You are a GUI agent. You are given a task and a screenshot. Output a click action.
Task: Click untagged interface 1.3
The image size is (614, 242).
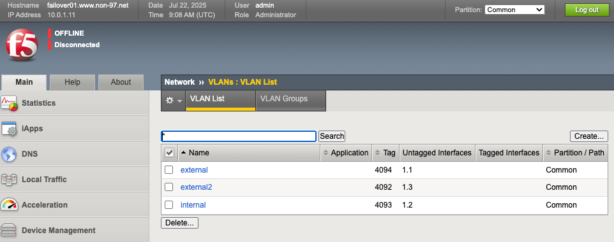407,187
